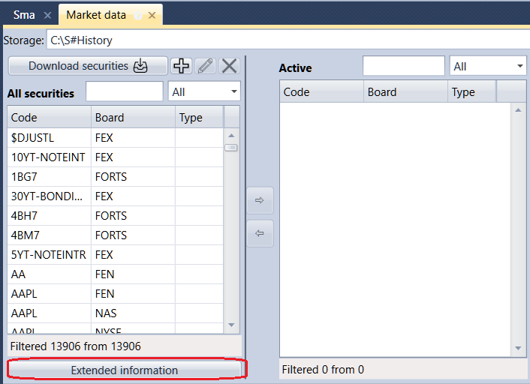Click the All securities list scroll up arrow

pos(231,136)
